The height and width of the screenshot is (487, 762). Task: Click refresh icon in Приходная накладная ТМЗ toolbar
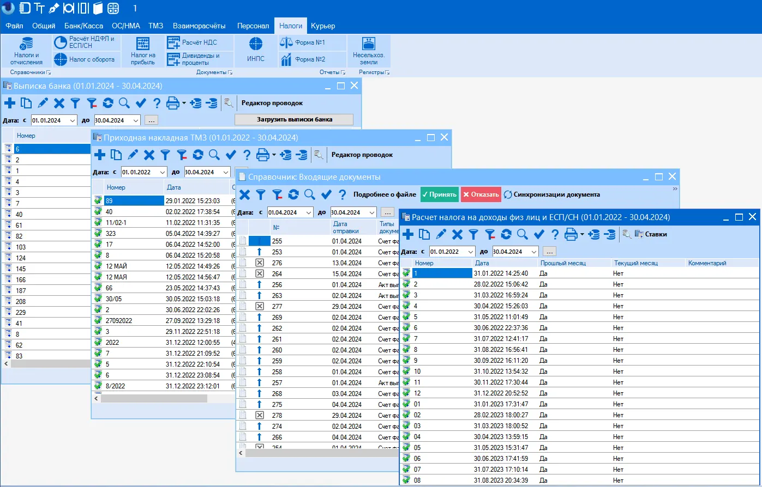click(198, 155)
